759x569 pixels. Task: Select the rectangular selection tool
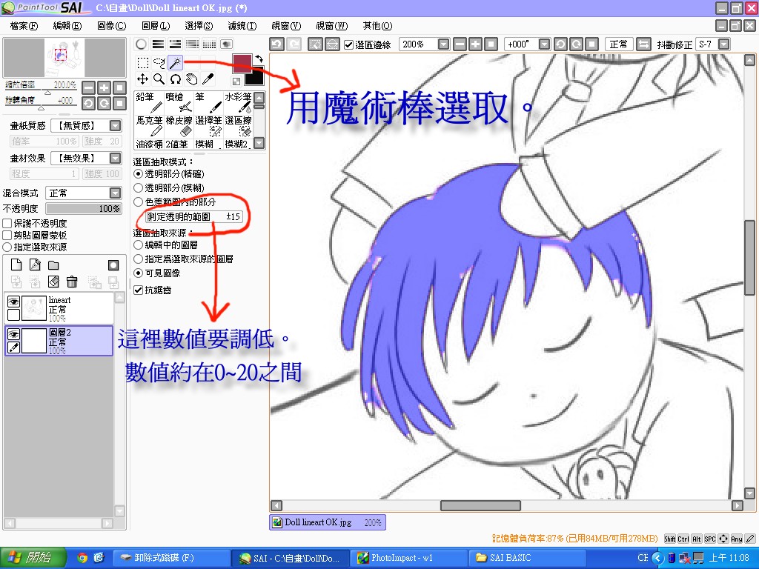tap(142, 62)
